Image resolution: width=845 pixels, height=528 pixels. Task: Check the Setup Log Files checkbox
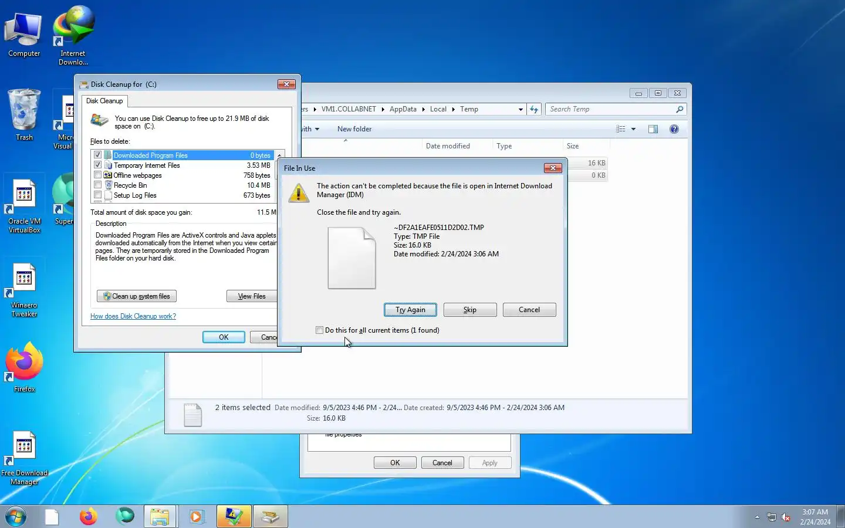pos(97,195)
